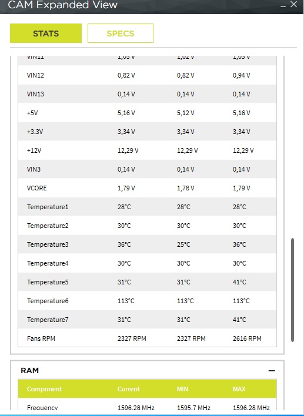Select the Fans RPM row

pyautogui.click(x=147, y=338)
